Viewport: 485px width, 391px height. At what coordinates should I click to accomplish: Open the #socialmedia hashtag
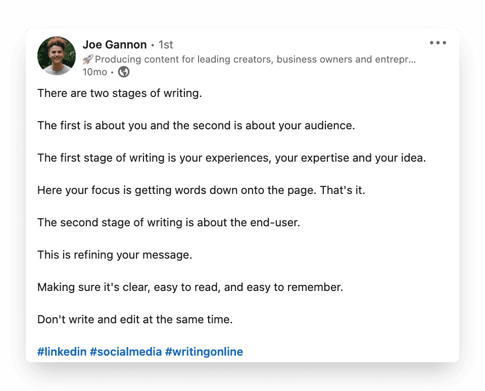(x=126, y=352)
